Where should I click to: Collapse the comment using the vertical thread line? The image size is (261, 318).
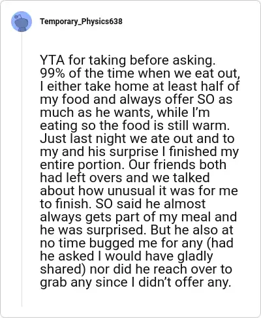click(22, 170)
